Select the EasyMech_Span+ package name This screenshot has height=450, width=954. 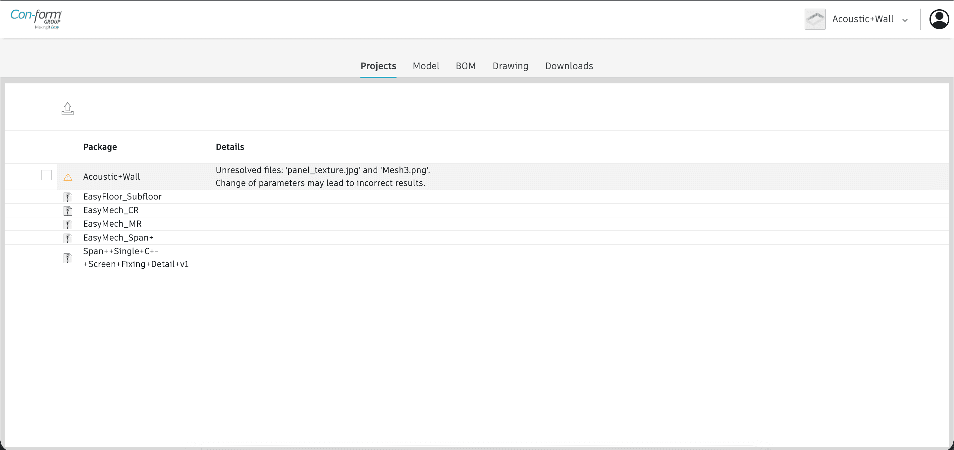click(118, 238)
